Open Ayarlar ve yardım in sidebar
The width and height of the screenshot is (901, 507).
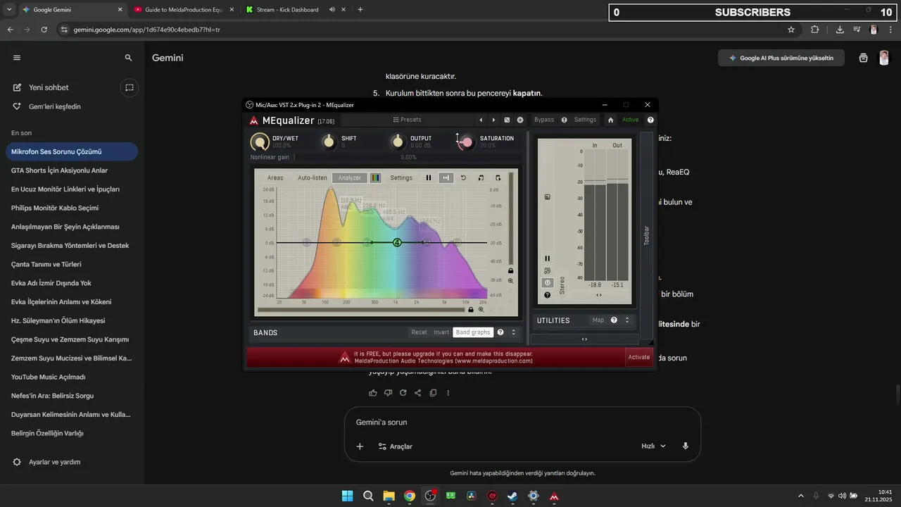(x=55, y=462)
